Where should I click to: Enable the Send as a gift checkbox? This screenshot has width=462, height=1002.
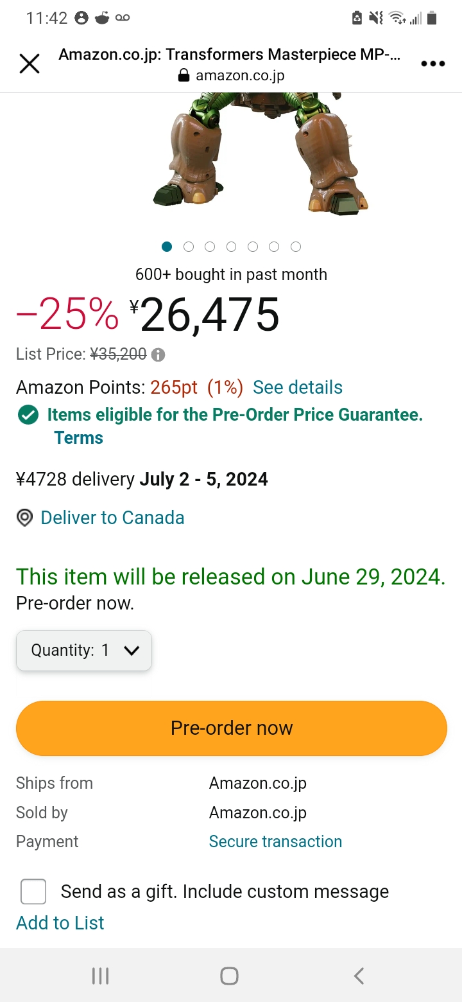[x=33, y=892]
